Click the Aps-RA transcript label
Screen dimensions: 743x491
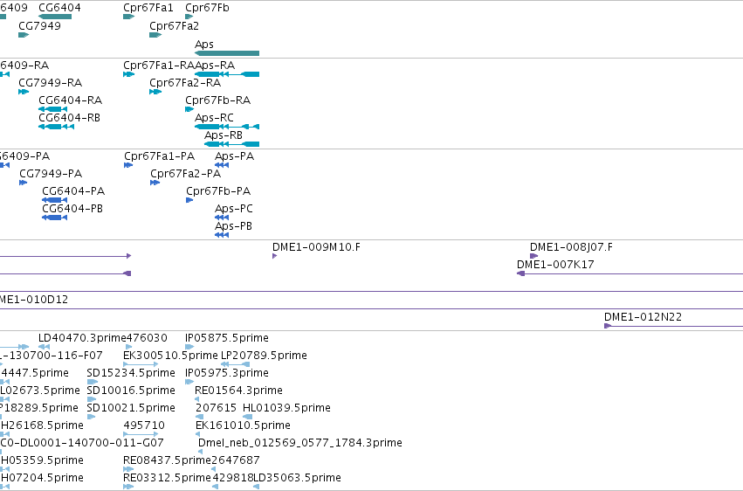pos(215,66)
